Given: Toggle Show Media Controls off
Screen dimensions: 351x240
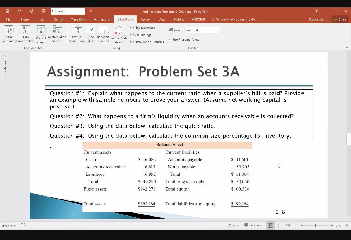Looking at the screenshot, I should tap(132, 41).
